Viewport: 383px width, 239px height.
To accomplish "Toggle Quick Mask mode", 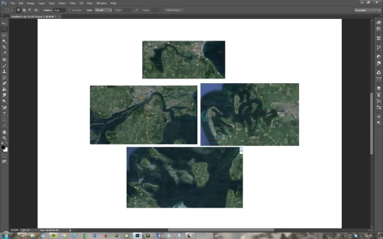I will point(5,156).
